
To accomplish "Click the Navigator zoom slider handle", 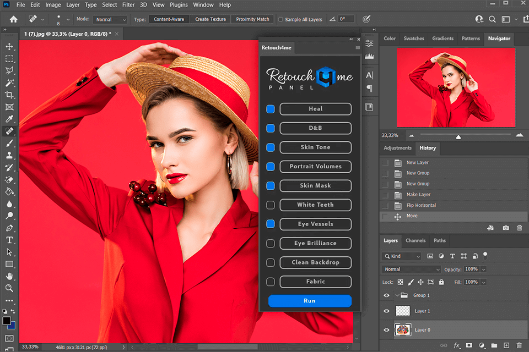I will (x=458, y=136).
